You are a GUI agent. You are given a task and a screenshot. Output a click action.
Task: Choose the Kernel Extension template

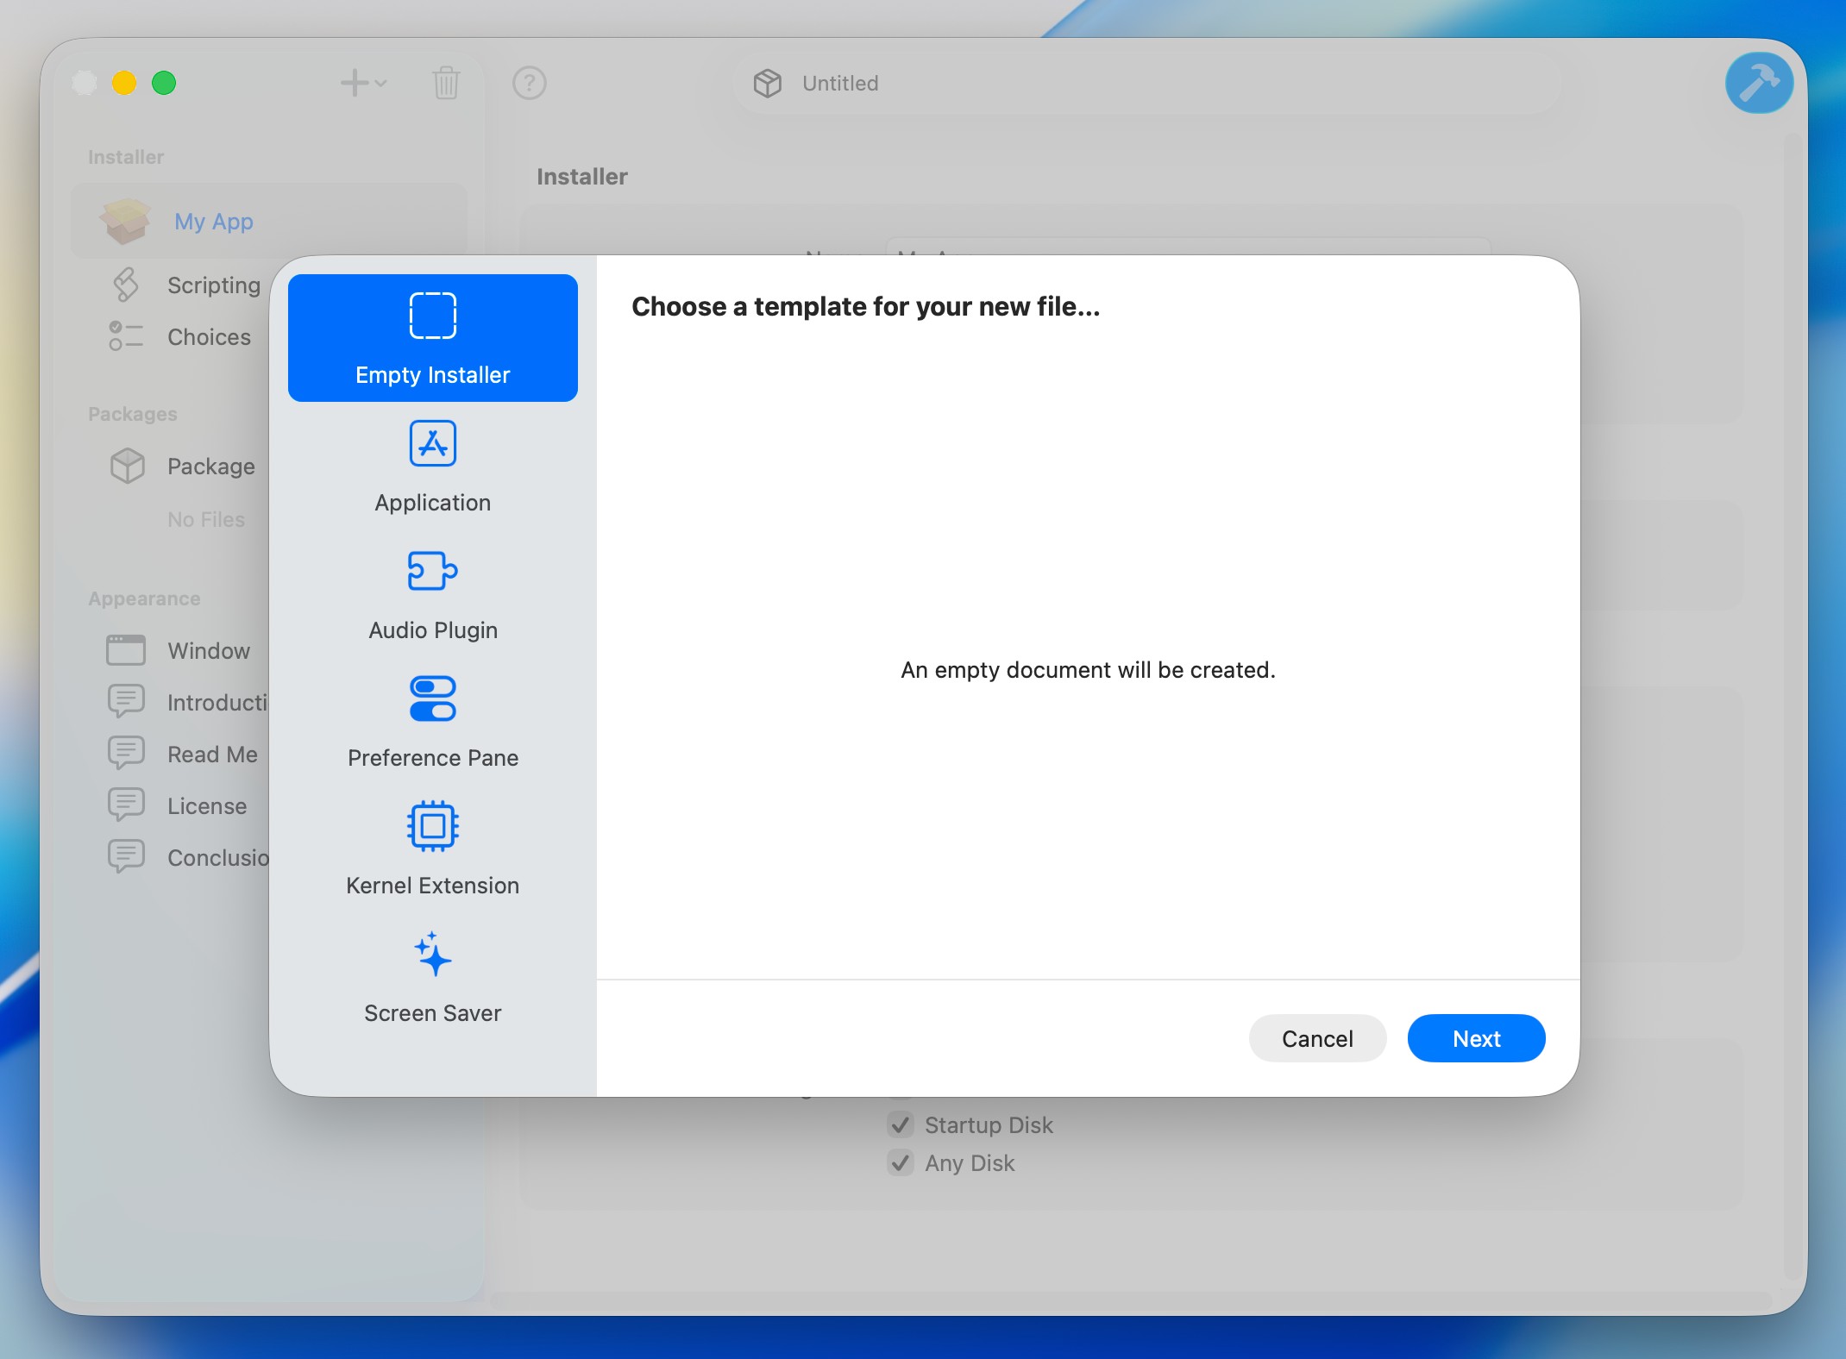pos(432,849)
